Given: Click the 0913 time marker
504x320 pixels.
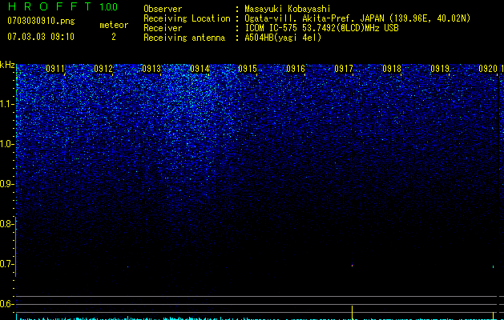Looking at the screenshot, I should point(151,69).
